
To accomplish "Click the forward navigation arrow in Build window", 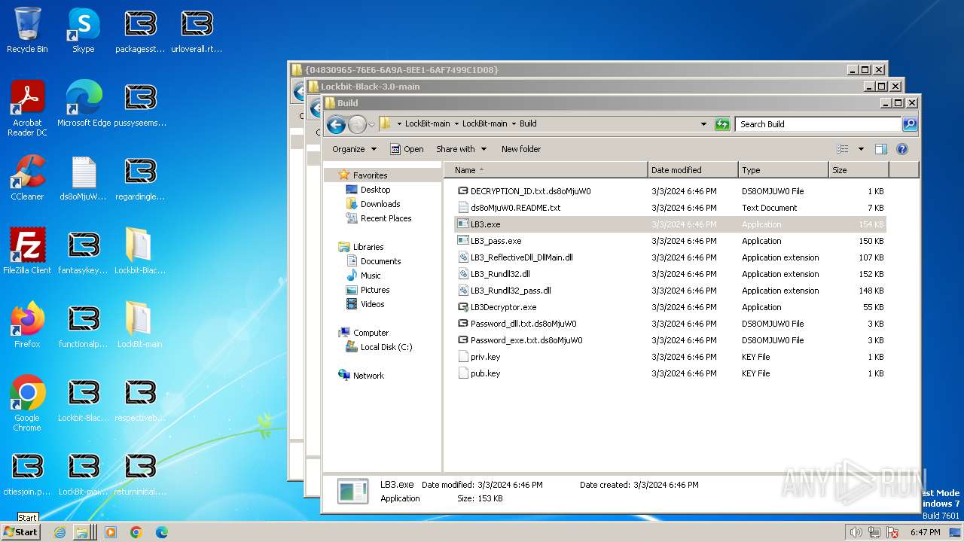I will coord(357,124).
